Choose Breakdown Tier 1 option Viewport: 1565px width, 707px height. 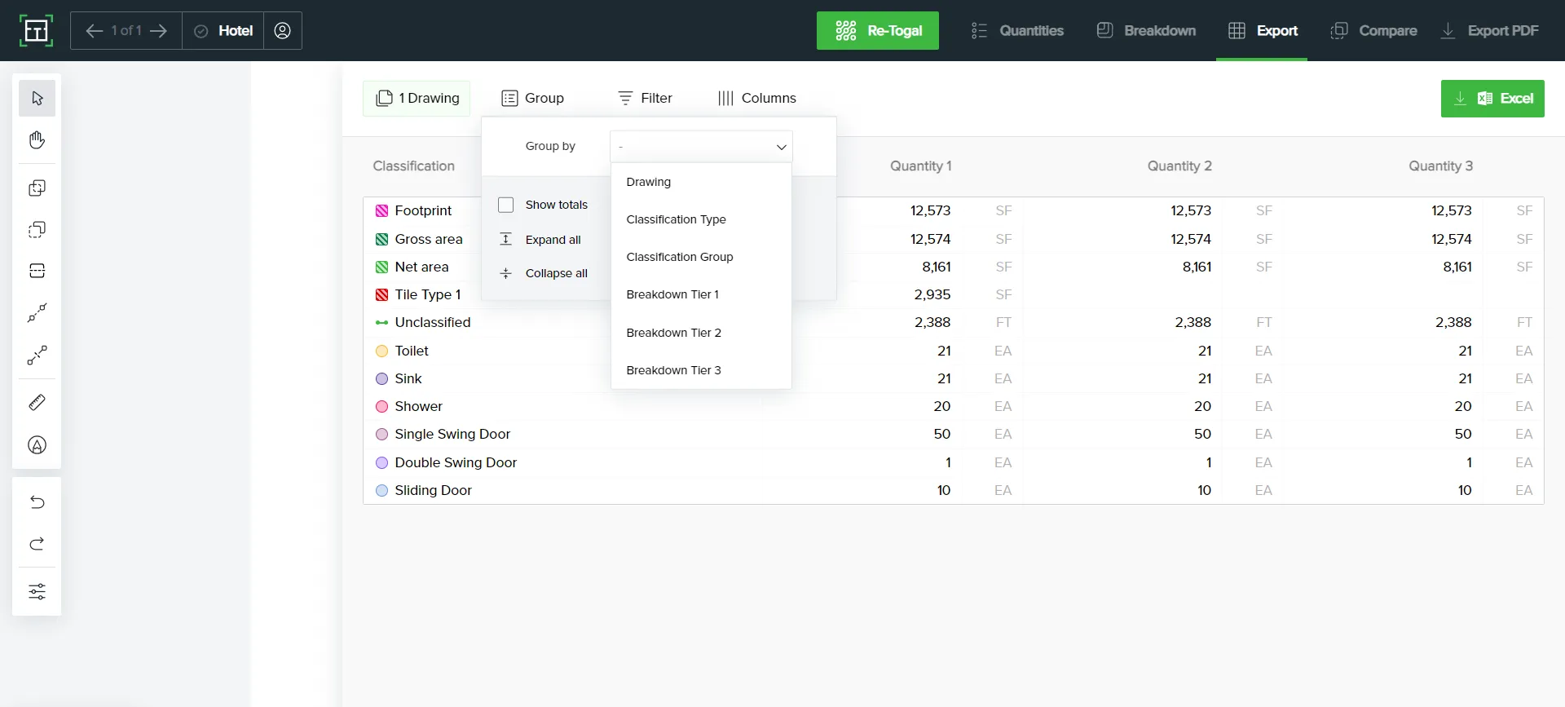pyautogui.click(x=701, y=294)
